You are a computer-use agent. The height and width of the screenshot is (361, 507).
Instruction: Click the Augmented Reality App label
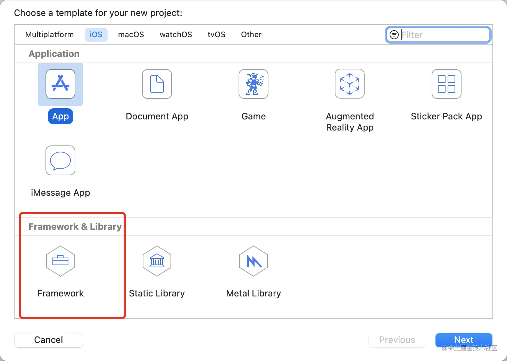(x=350, y=122)
